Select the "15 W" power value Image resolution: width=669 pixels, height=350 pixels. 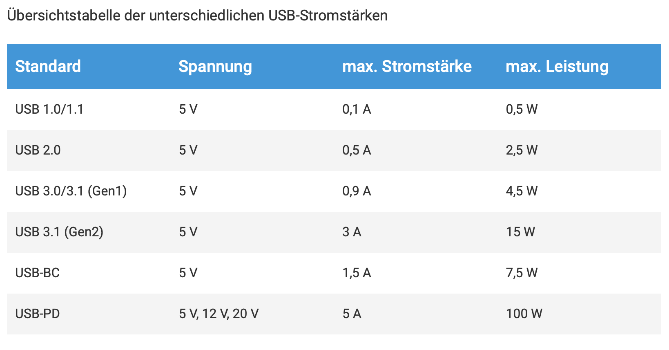point(520,232)
